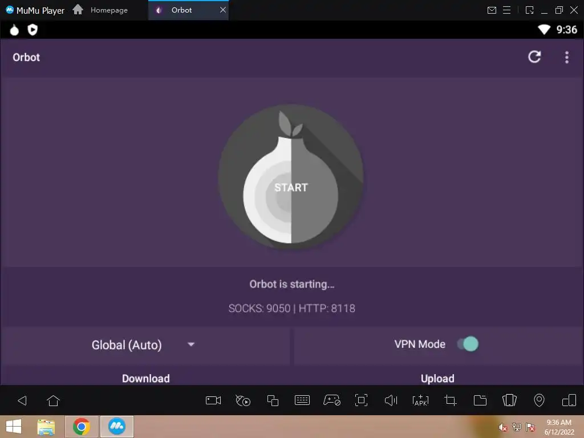Open virtual location pin icon
Screen dimensions: 584x438
(539, 400)
